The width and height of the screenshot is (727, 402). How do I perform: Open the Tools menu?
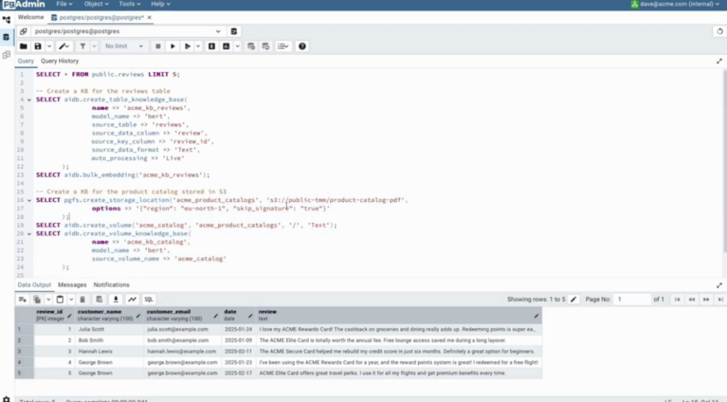[x=129, y=4]
